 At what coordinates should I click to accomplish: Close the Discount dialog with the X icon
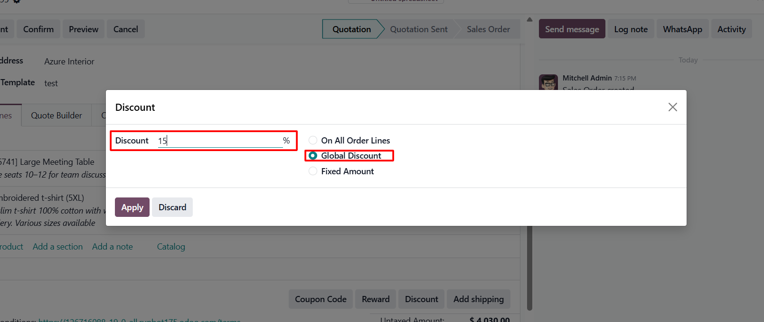672,107
